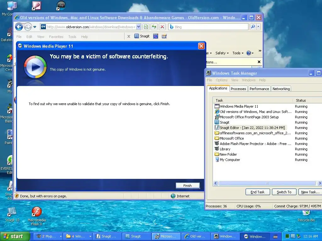Expand command bar overflow chevron

[x=260, y=51]
